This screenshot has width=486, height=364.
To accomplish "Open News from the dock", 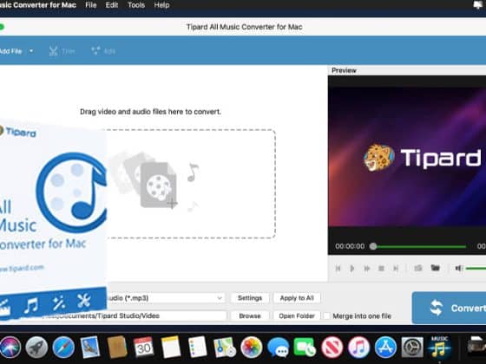I will pos(332,347).
